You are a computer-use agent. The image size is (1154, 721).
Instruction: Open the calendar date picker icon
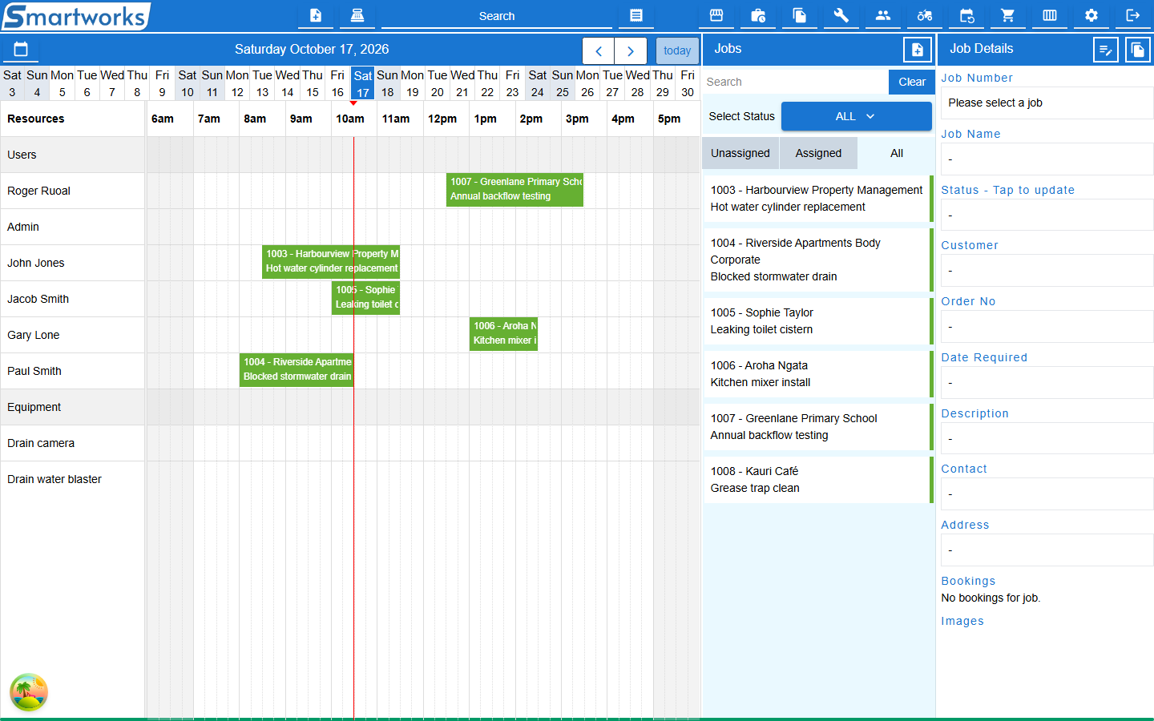coord(21,50)
